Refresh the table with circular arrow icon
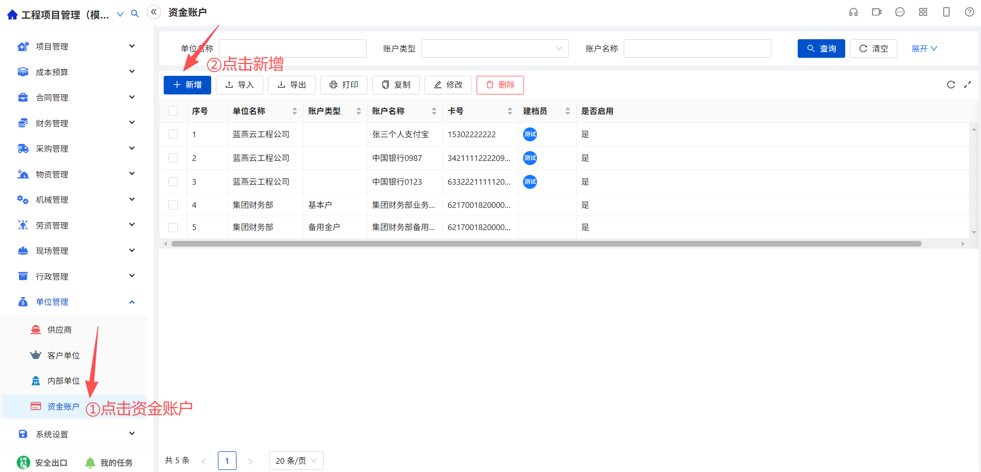The width and height of the screenshot is (981, 472). point(951,85)
